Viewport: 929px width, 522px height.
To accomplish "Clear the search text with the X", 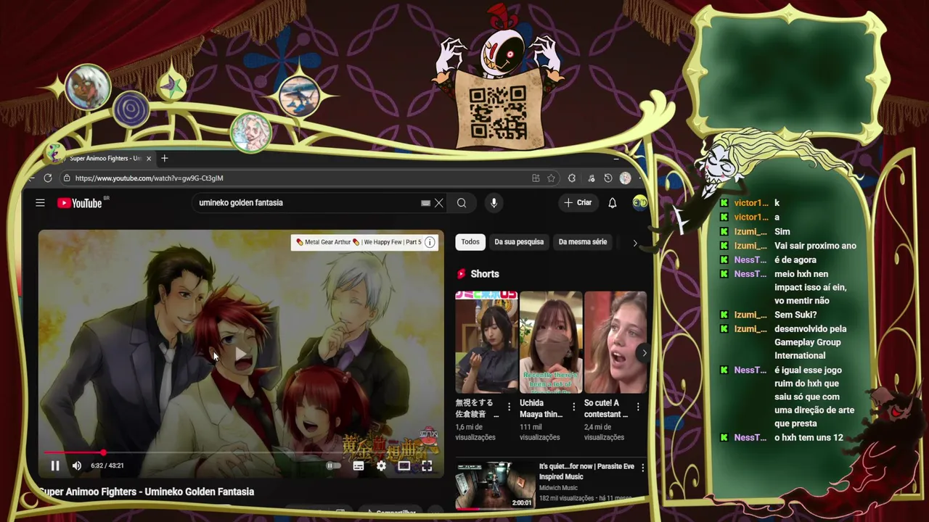I will [439, 203].
